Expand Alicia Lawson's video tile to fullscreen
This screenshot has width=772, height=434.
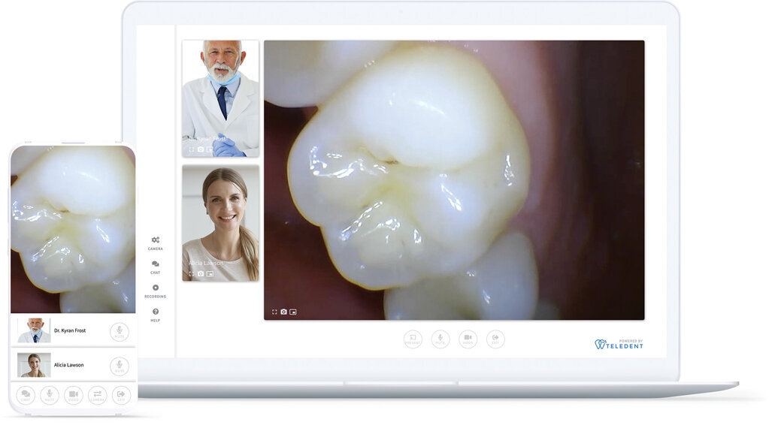point(192,273)
